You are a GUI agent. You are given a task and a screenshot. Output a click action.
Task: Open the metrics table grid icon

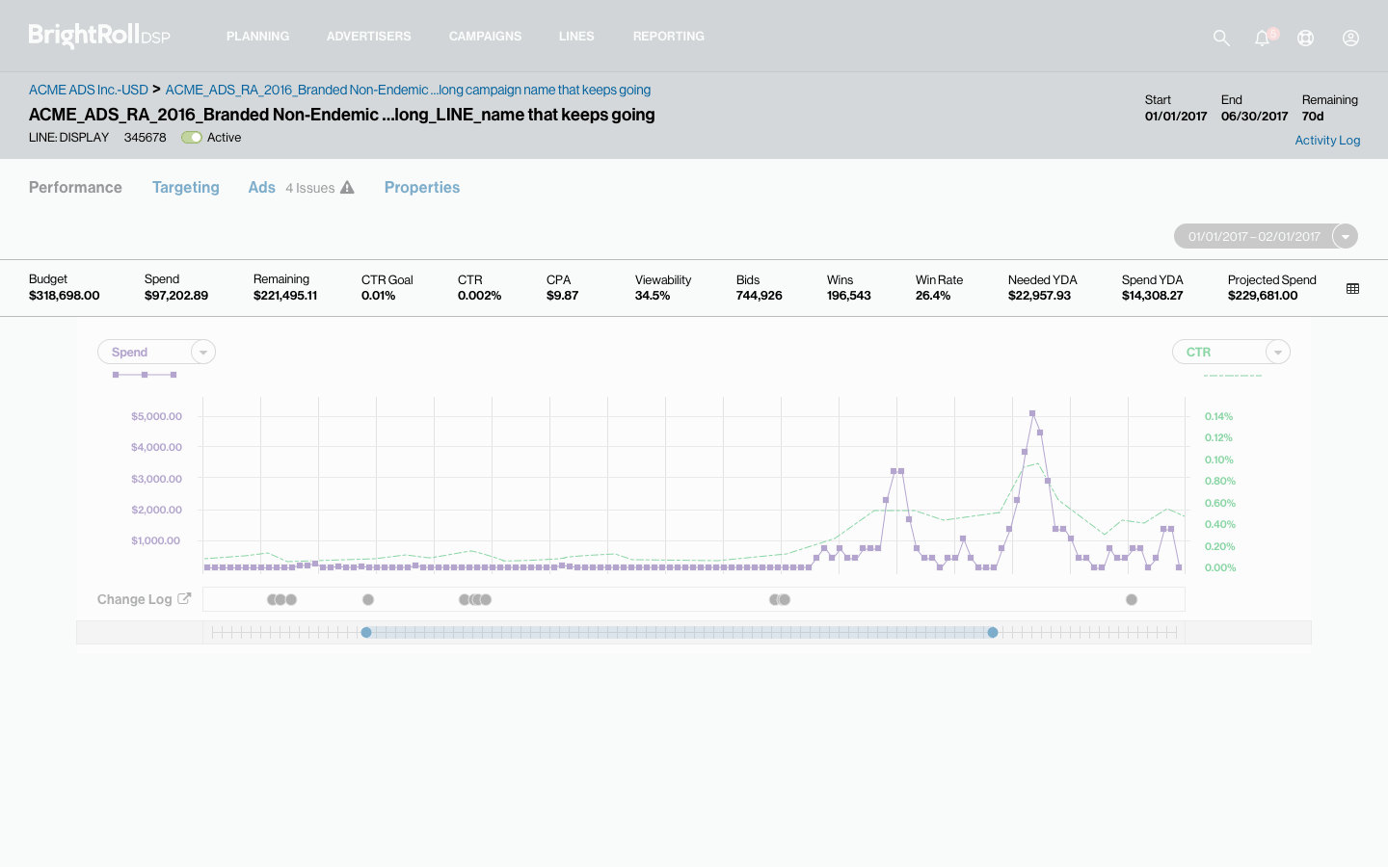tap(1352, 287)
